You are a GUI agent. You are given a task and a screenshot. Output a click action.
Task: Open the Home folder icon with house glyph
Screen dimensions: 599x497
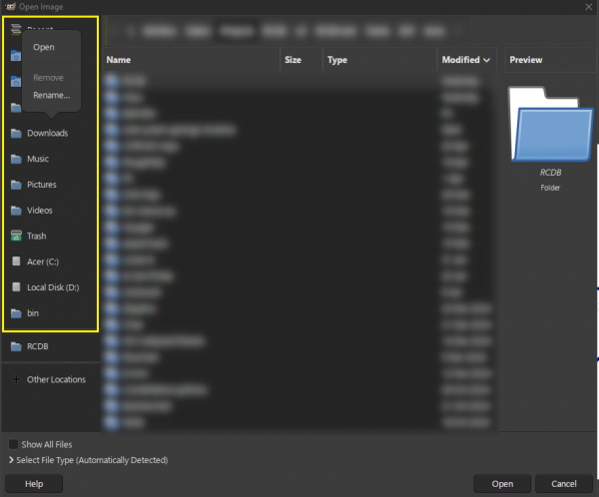tap(16, 56)
